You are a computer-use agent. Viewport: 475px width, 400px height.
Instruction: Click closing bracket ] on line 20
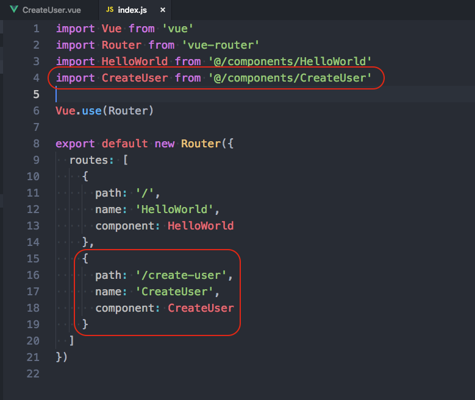coord(71,341)
